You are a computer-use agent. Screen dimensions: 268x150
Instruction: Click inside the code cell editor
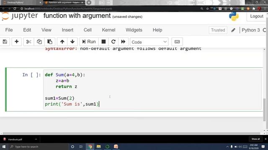pos(152,90)
